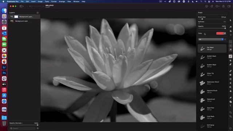Select the Pen tool in sidebar
This screenshot has height=131, width=233.
(x=230, y=98)
